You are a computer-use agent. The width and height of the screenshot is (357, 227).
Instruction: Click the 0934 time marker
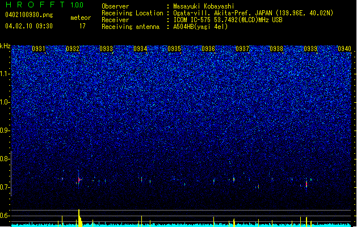pos(140,49)
